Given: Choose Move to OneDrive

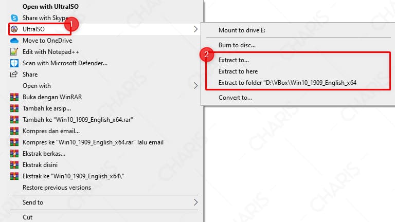Looking at the screenshot, I should (47, 41).
